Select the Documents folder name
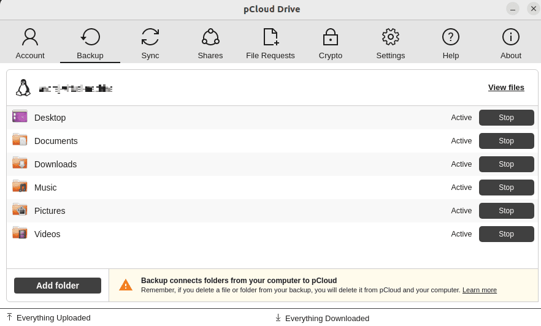This screenshot has width=541, height=326. (56, 141)
